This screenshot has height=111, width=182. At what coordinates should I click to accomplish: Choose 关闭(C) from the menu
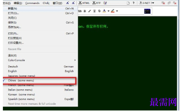[40, 18]
